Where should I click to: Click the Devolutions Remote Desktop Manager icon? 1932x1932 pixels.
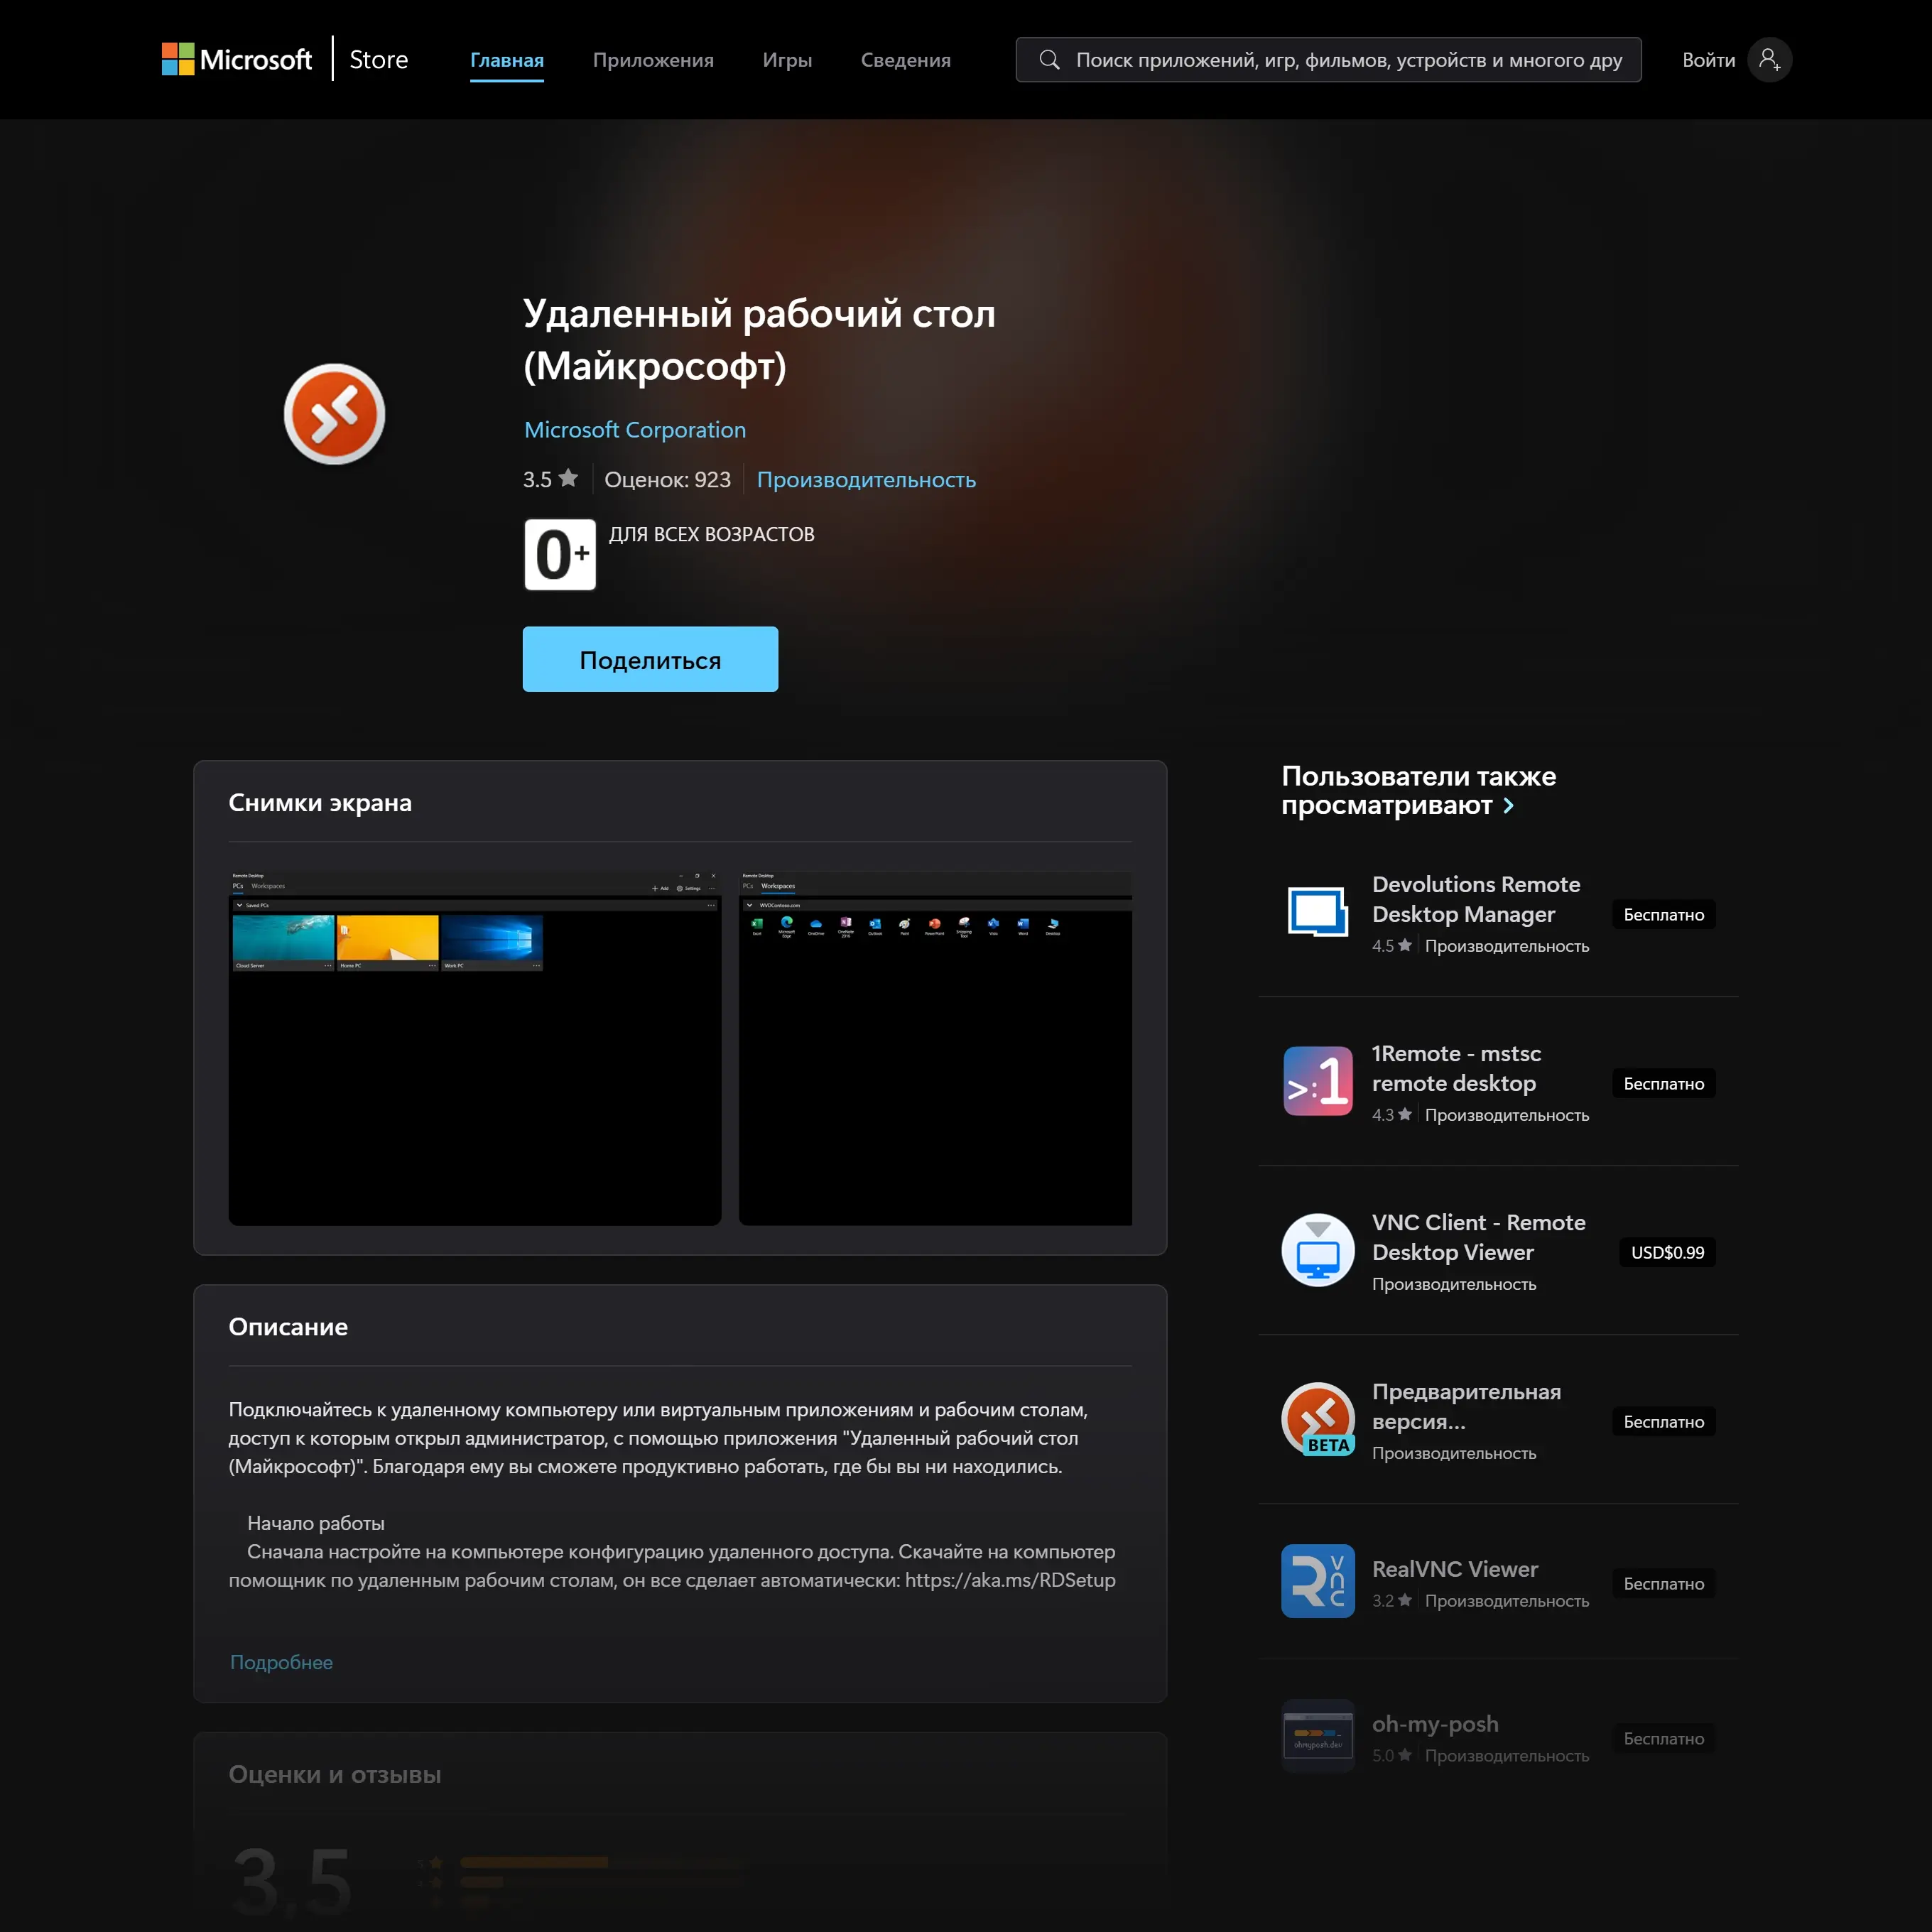pos(1318,912)
